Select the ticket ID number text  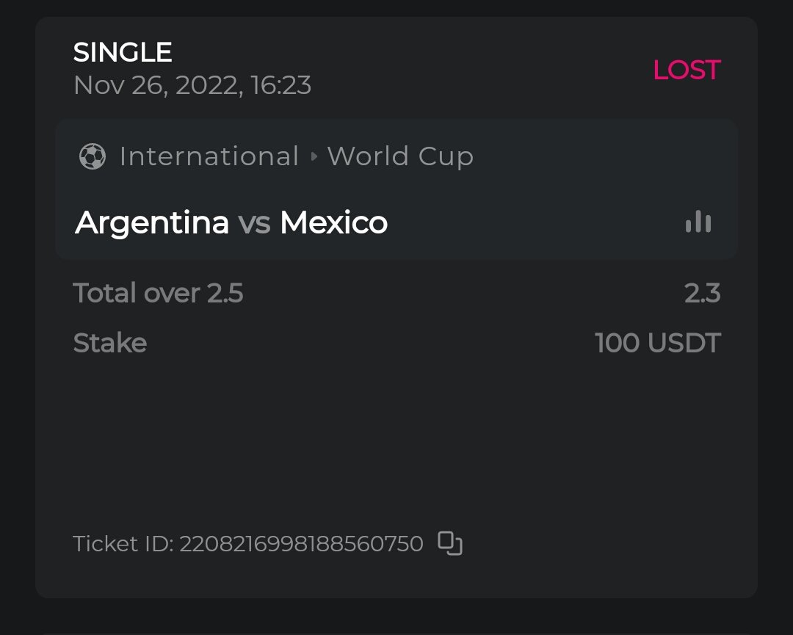301,544
